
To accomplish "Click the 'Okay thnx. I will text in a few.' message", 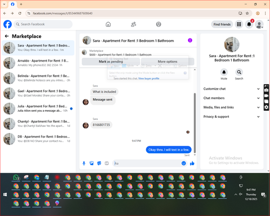I will 168,150.
